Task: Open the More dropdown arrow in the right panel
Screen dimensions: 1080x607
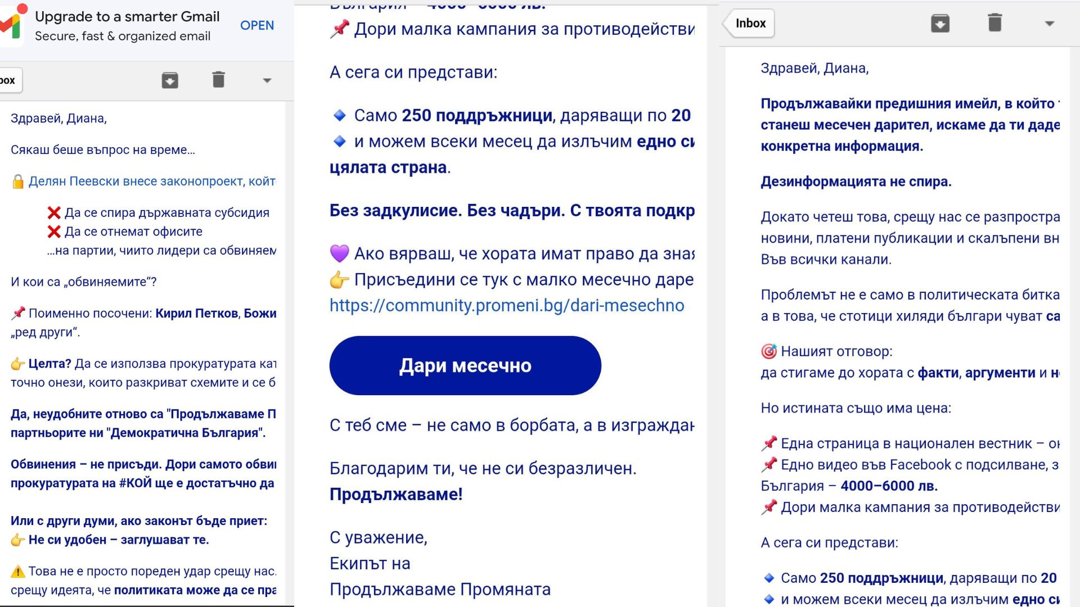Action: (x=1049, y=24)
